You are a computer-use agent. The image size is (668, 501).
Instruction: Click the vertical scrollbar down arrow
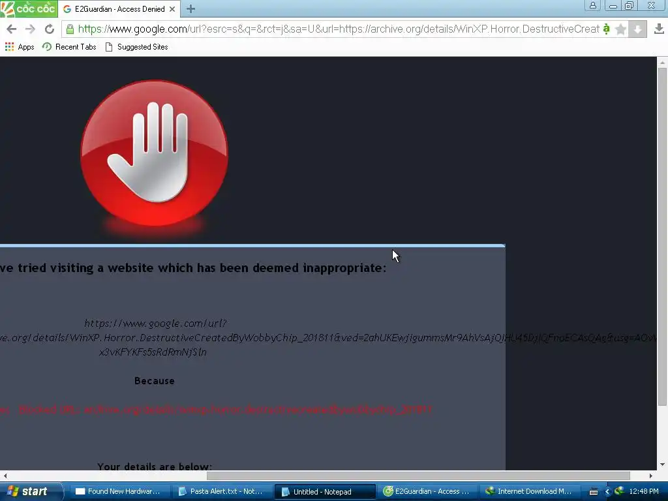pos(662,464)
